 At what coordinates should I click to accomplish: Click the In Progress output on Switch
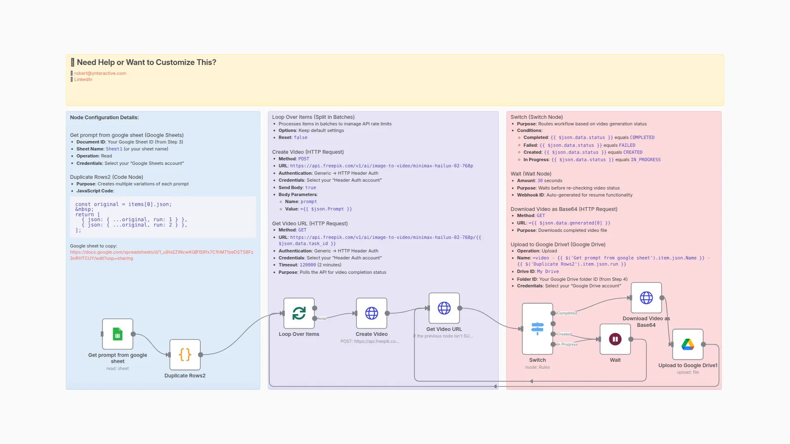pyautogui.click(x=553, y=344)
